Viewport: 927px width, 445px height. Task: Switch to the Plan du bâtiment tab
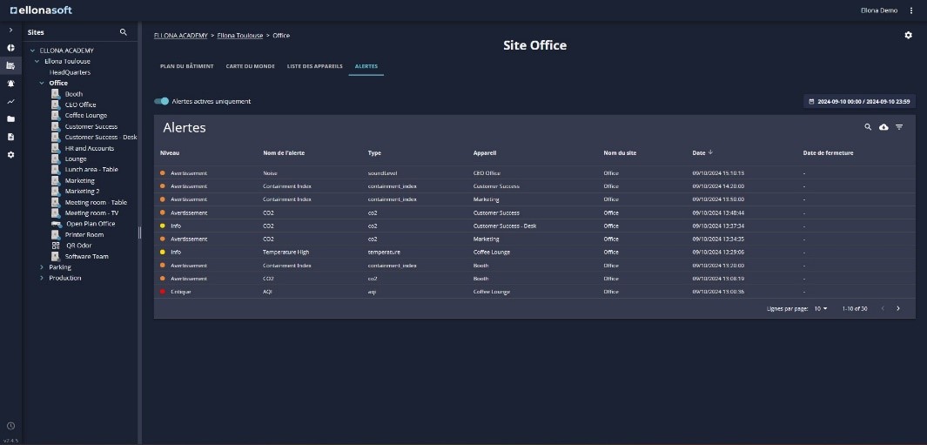186,66
